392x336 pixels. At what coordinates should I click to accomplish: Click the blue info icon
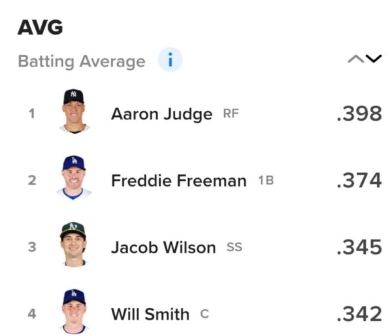pos(170,61)
